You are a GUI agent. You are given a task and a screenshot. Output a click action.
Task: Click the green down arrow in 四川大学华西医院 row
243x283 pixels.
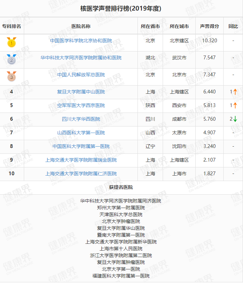235,119
